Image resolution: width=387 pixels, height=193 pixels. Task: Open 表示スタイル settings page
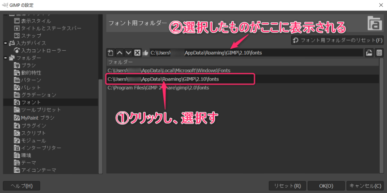click(36, 21)
